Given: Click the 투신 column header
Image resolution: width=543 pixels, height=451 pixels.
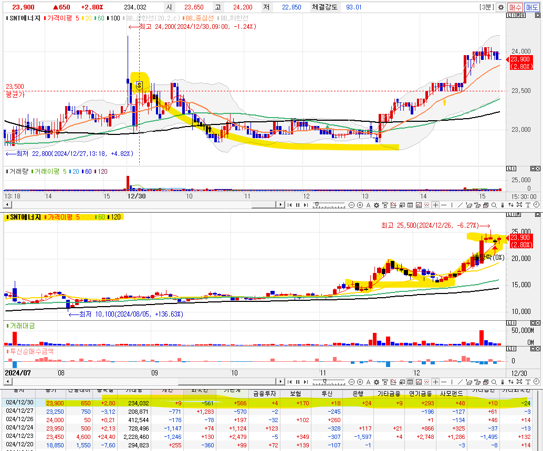Looking at the screenshot, I should tap(327, 394).
